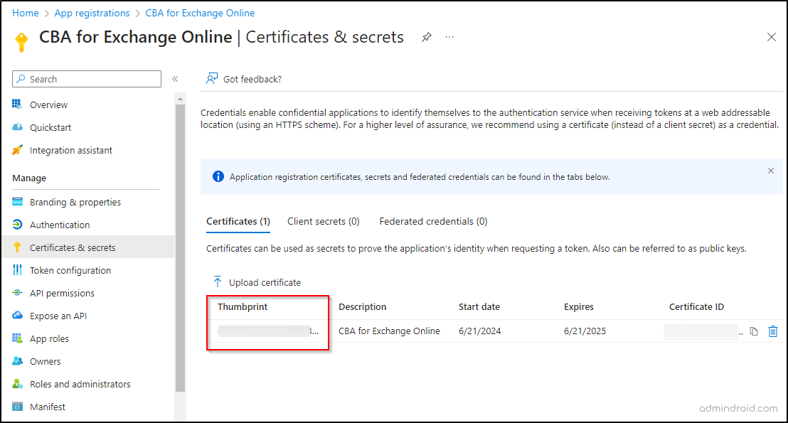Screen dimensions: 788x423
Task: Delete the uploaded certificate
Action: tap(774, 331)
